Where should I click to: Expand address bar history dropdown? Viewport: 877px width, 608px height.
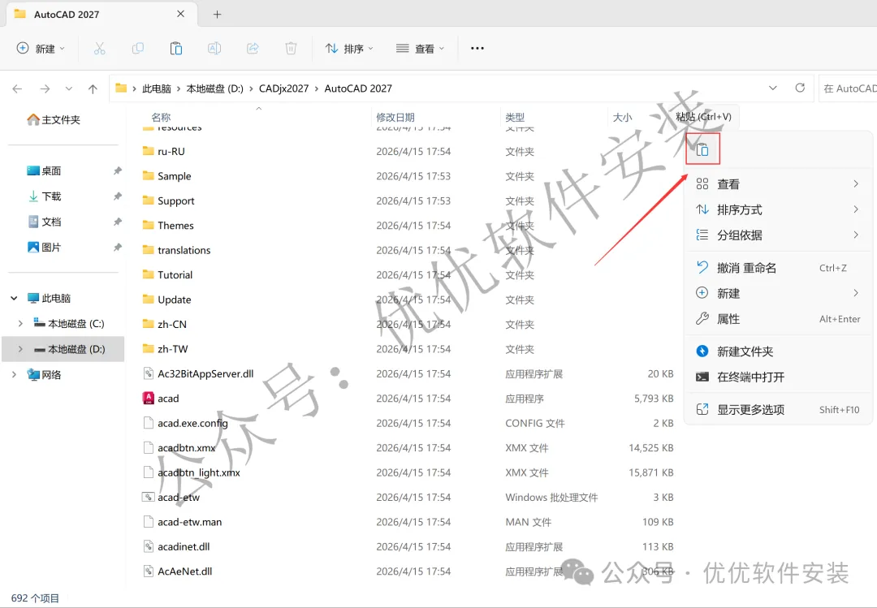[x=773, y=88]
